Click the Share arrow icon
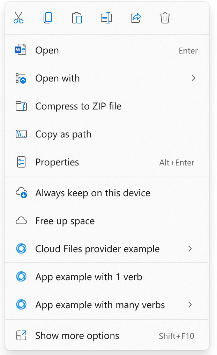Screen dimensions: 217x355 click(x=136, y=18)
